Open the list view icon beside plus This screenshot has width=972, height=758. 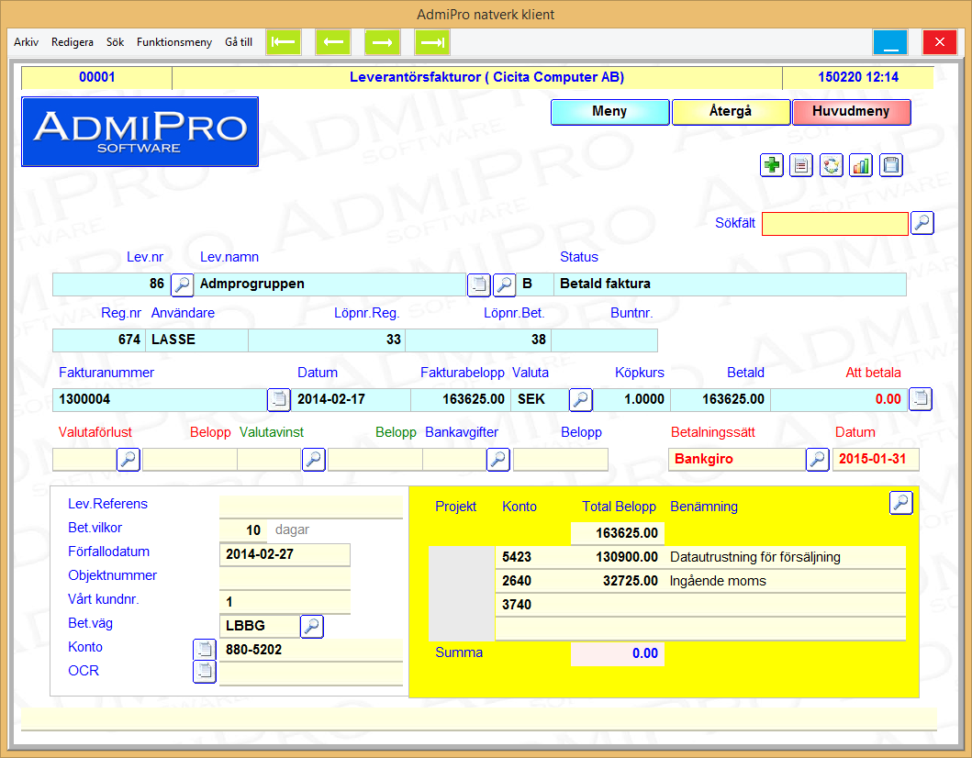pos(801,166)
